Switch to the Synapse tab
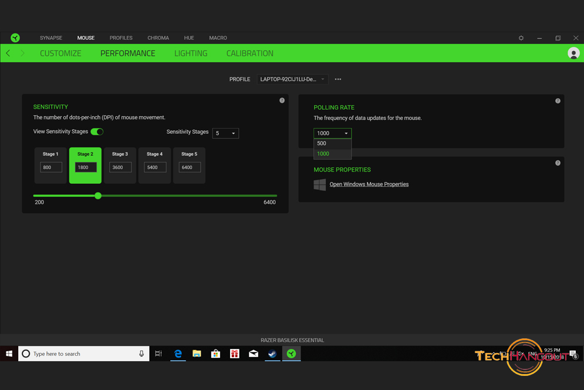This screenshot has width=584, height=390. pyautogui.click(x=51, y=38)
